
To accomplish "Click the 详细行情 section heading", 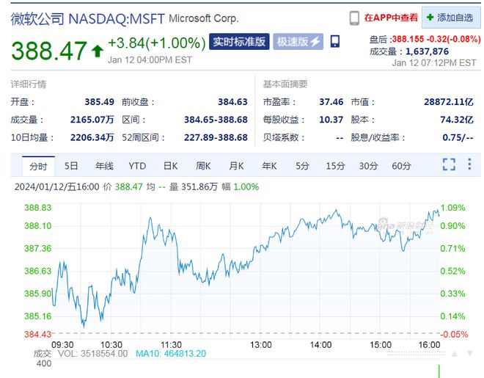I will (x=29, y=84).
